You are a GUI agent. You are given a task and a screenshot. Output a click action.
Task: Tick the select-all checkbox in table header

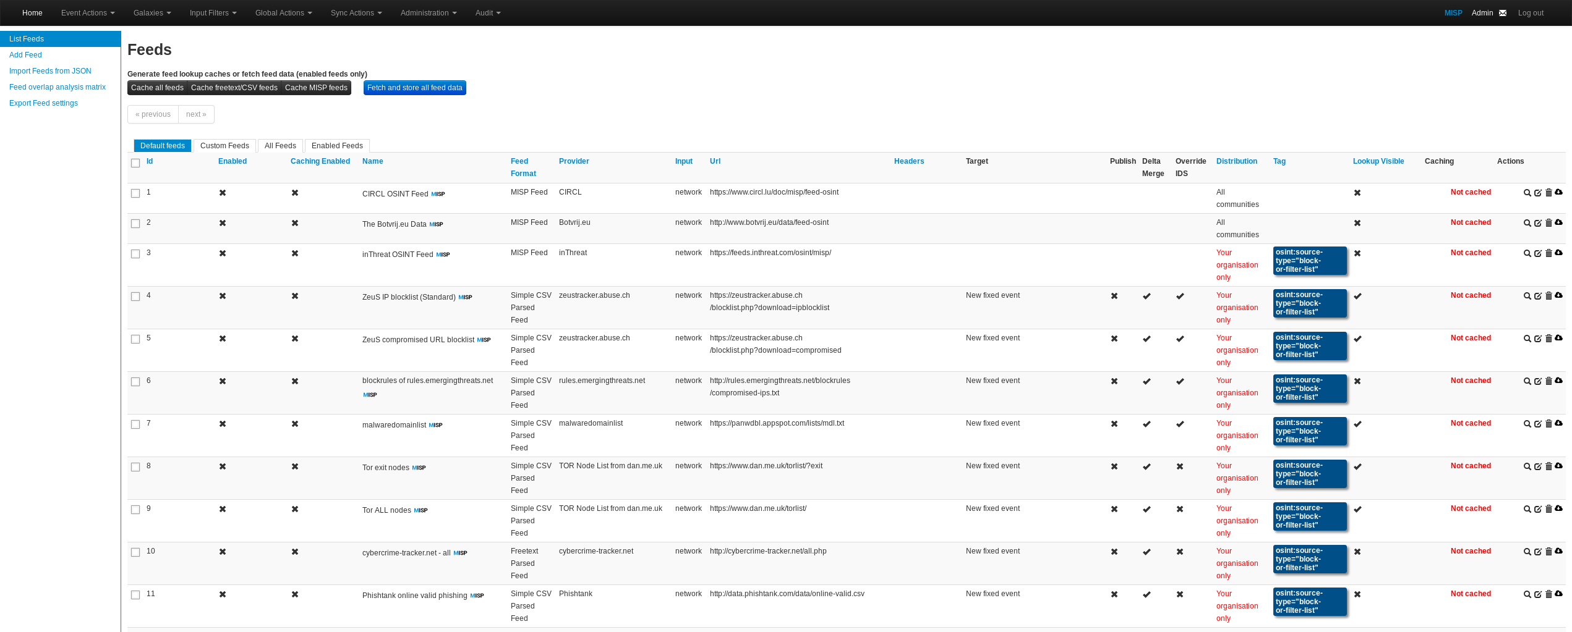point(135,163)
